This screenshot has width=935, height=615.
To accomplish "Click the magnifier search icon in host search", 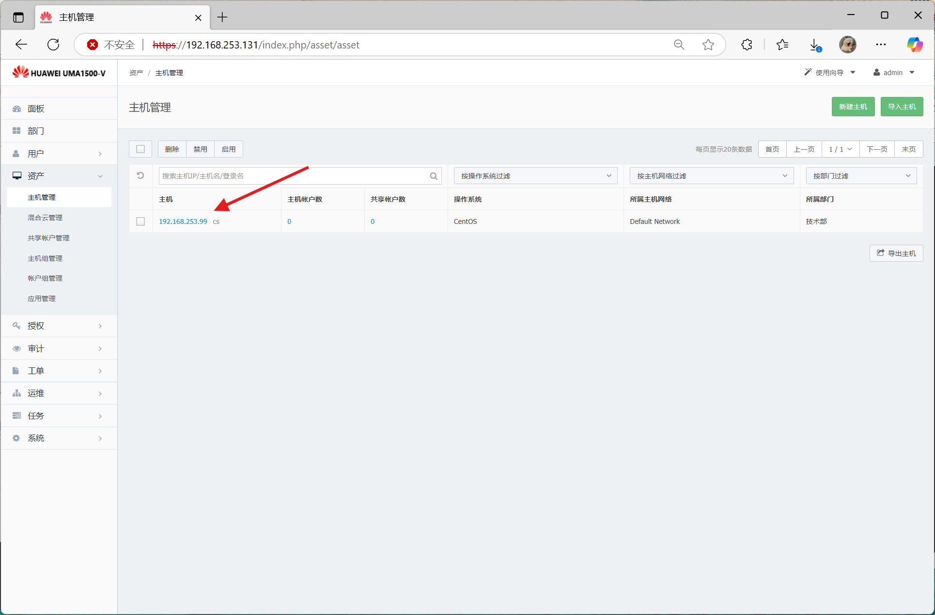I will [434, 176].
